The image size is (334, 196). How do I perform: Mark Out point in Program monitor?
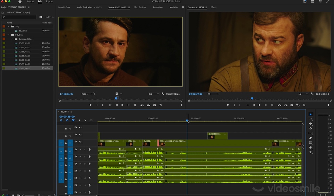click(240, 105)
